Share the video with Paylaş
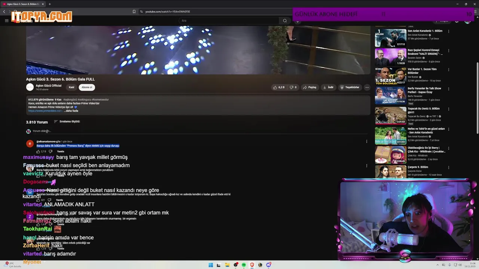 coord(309,87)
